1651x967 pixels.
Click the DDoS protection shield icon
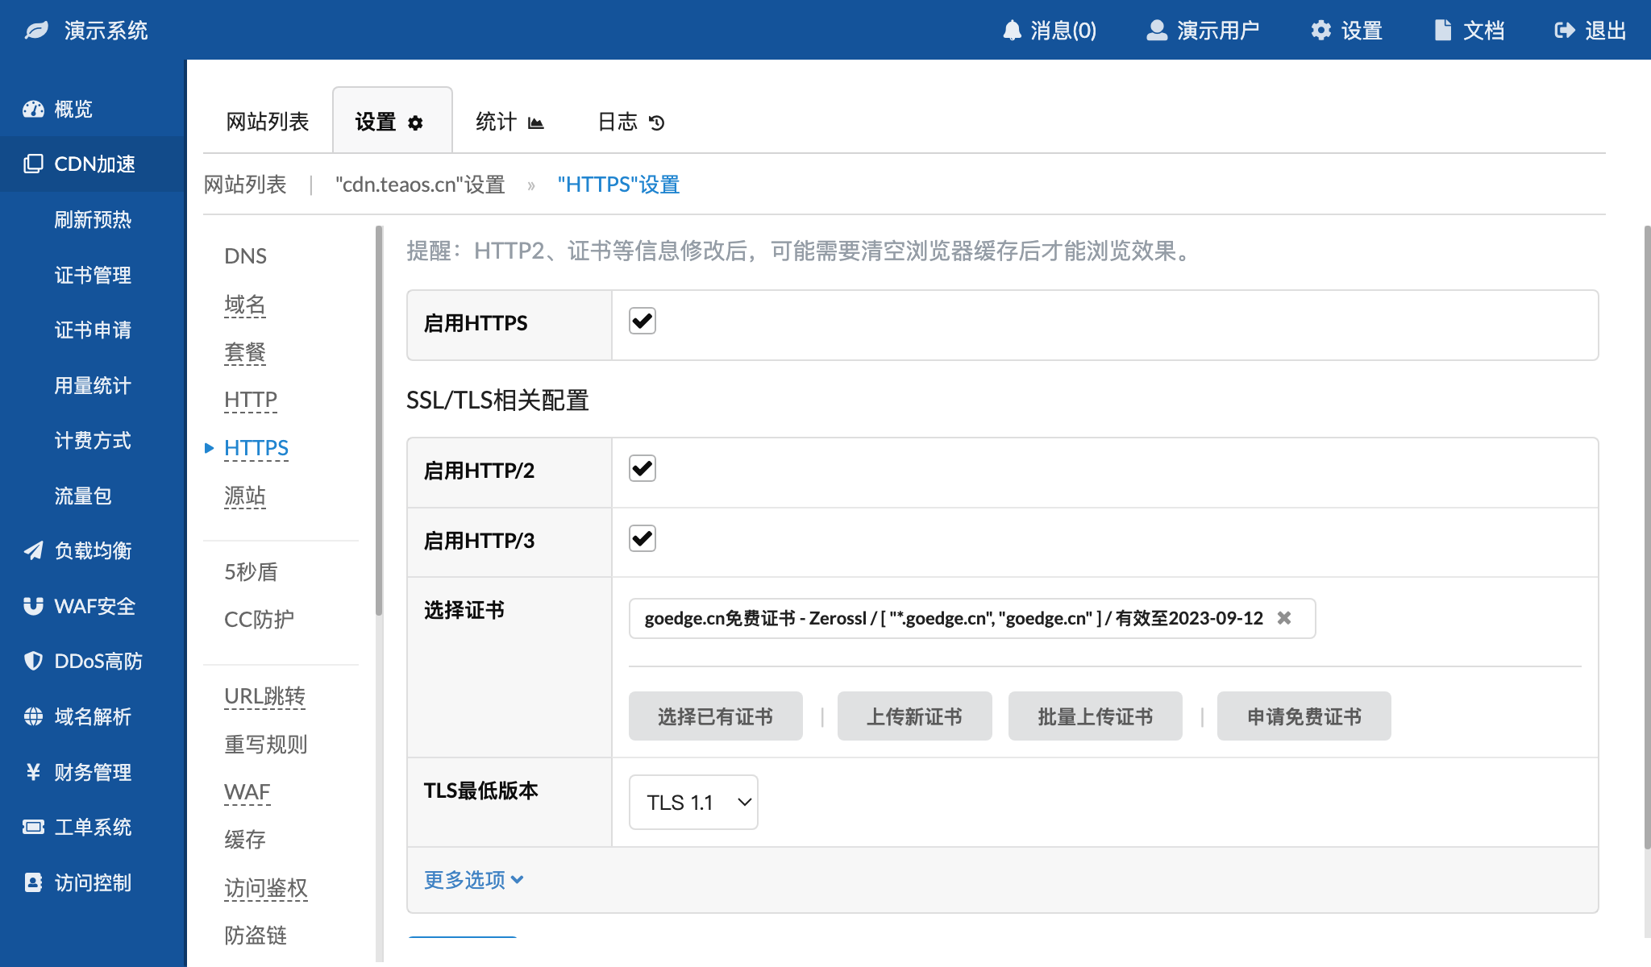pos(33,661)
